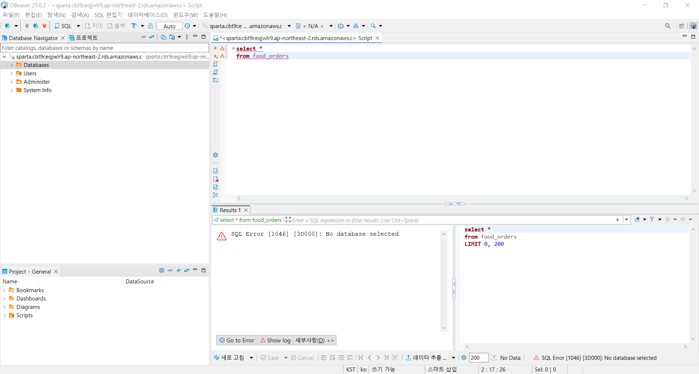Screen dimensions: 699x374
Task: Click Execute SQL in new tab icon
Action: click(x=216, y=56)
